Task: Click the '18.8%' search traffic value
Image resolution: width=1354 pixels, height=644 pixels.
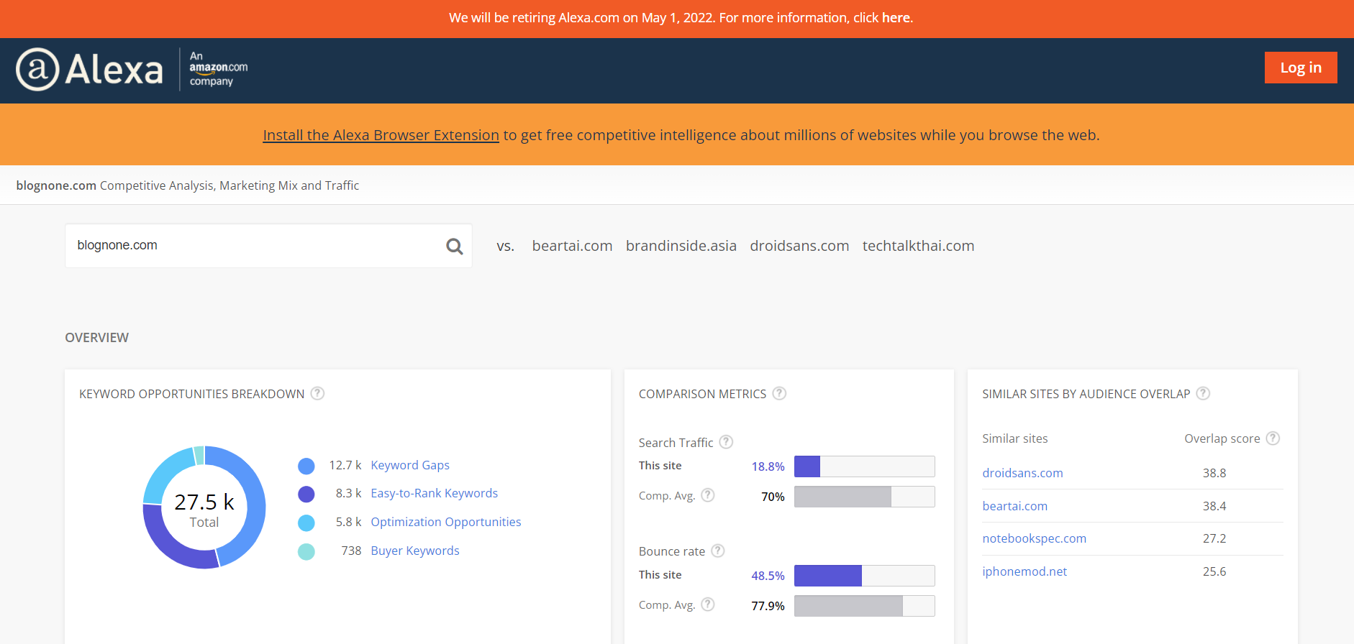Action: pyautogui.click(x=768, y=466)
